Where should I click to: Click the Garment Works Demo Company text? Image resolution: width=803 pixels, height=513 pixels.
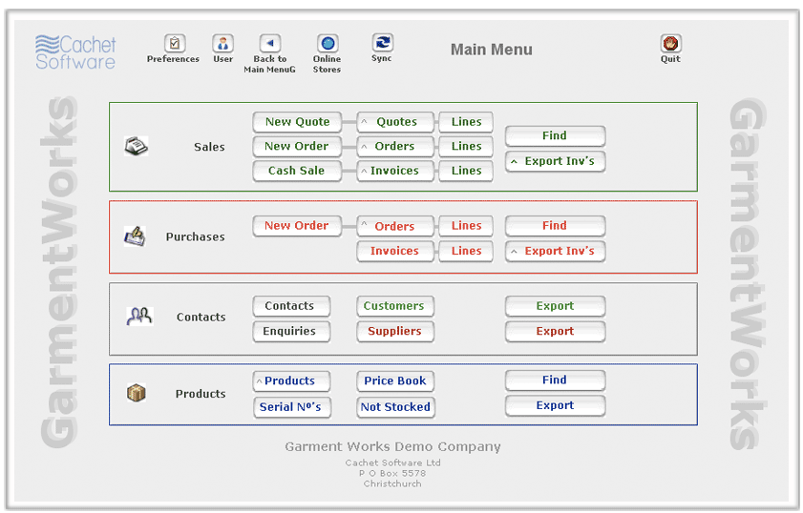(x=392, y=446)
